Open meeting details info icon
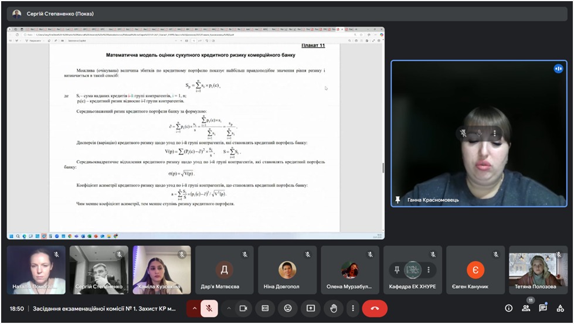 509,308
